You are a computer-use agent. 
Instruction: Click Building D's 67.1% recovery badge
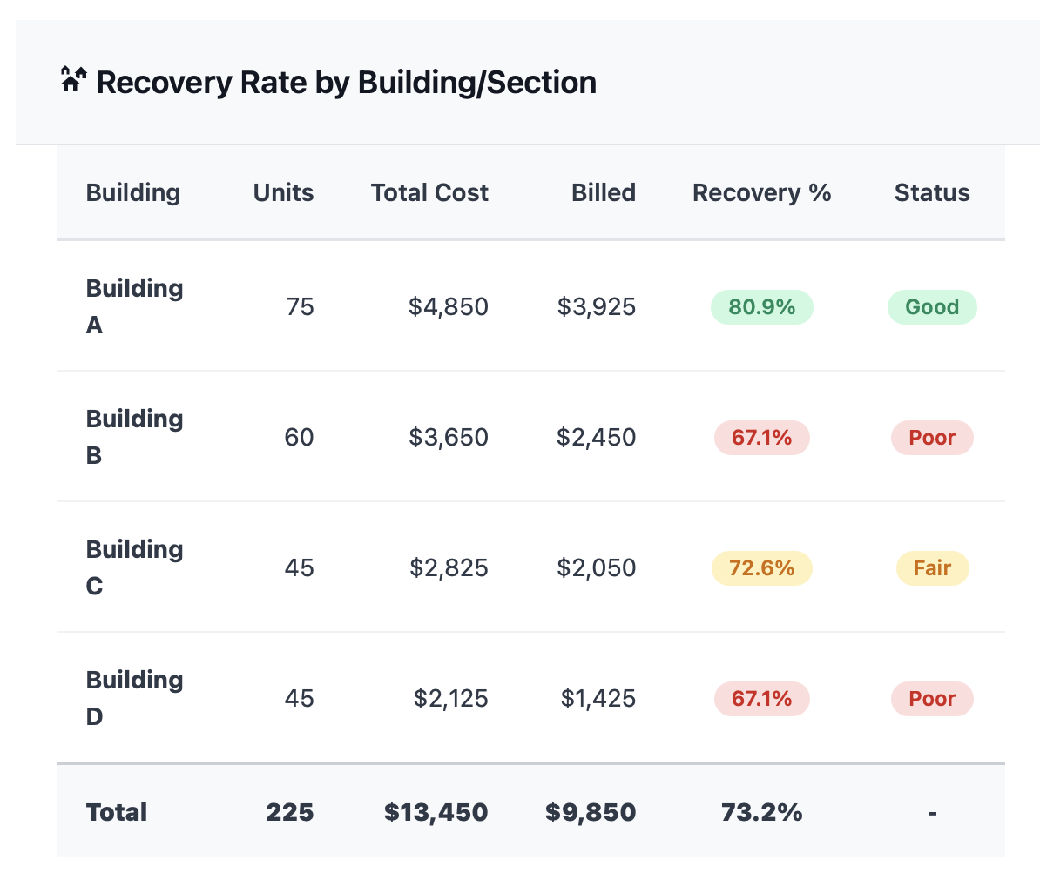pyautogui.click(x=761, y=699)
